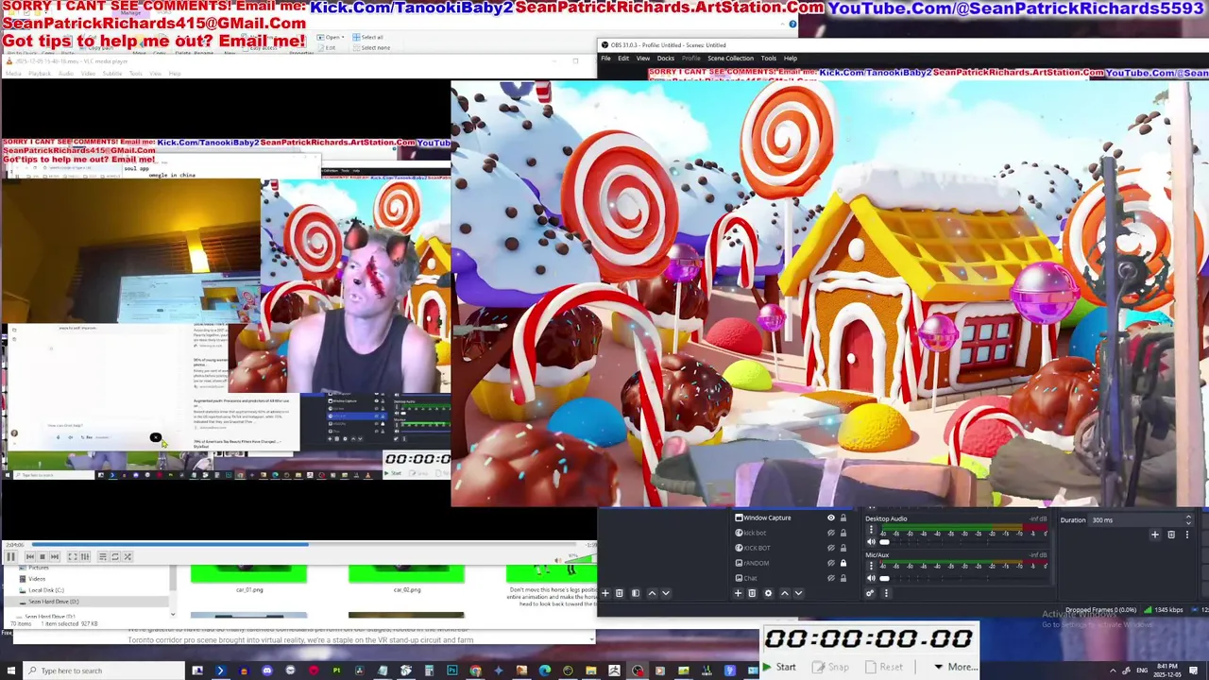Start the stopwatch timer
Viewport: 1209px width, 680px height.
[779, 667]
